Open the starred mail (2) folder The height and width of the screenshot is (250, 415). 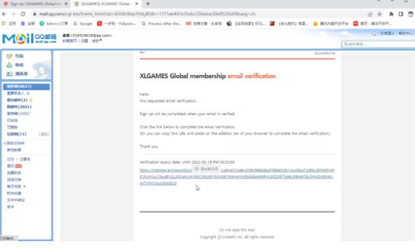click(17, 100)
